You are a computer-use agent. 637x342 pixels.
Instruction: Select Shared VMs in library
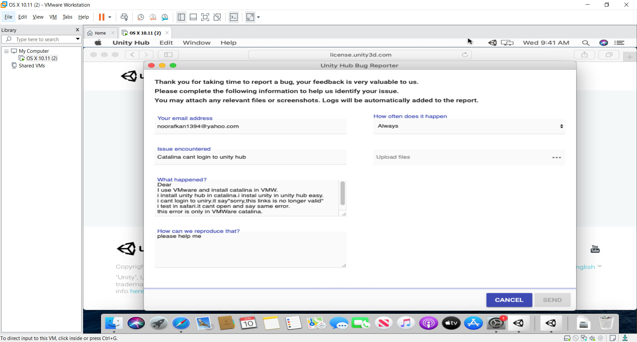click(x=32, y=66)
